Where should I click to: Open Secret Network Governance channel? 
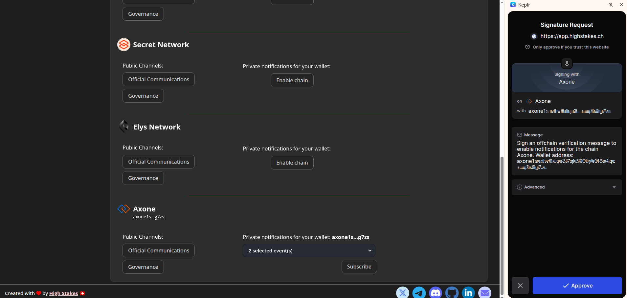coord(143,96)
